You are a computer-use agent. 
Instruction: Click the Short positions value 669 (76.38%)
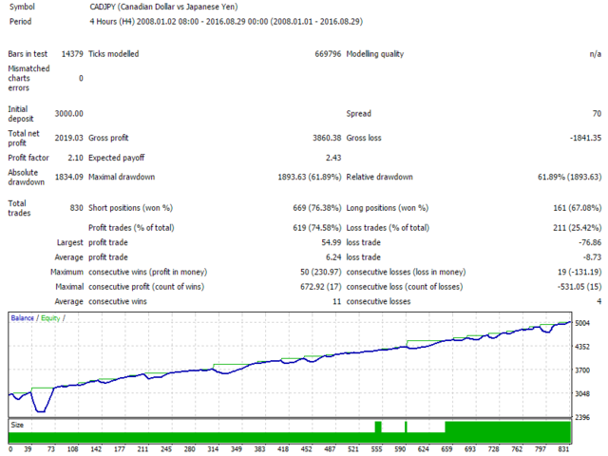316,208
